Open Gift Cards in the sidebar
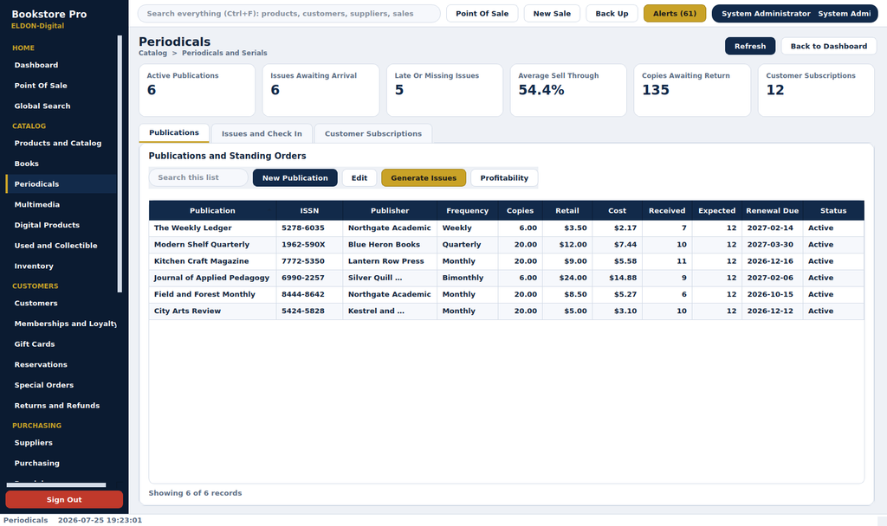887x526 pixels. tap(62, 343)
